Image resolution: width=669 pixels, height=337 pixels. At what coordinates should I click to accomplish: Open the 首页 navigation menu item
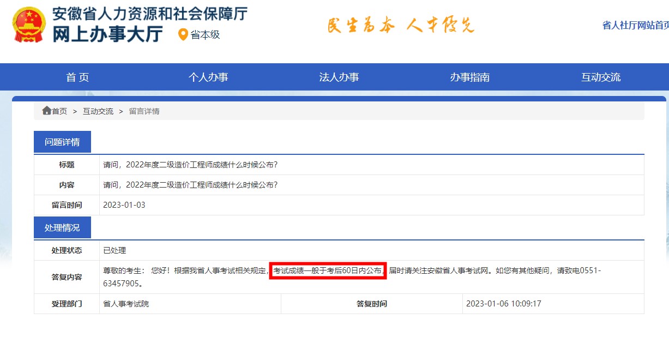click(77, 77)
